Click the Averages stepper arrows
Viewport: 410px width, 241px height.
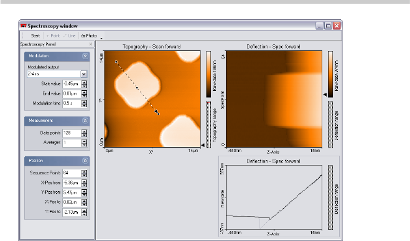coord(84,143)
